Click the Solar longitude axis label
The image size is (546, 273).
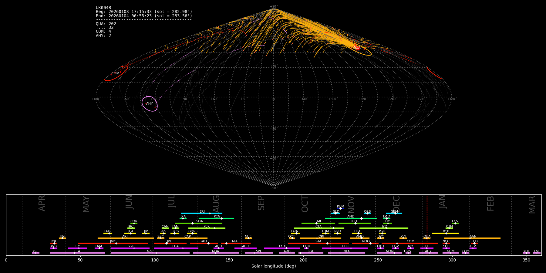[274, 266]
